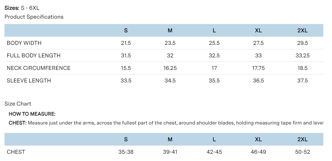Select the HOW TO MEASURE label
Image resolution: width=332 pixels, height=161 pixels.
click(x=32, y=114)
